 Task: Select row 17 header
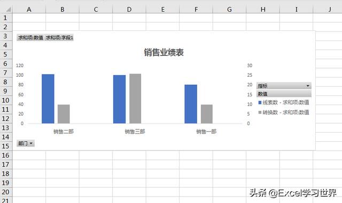coord(6,165)
